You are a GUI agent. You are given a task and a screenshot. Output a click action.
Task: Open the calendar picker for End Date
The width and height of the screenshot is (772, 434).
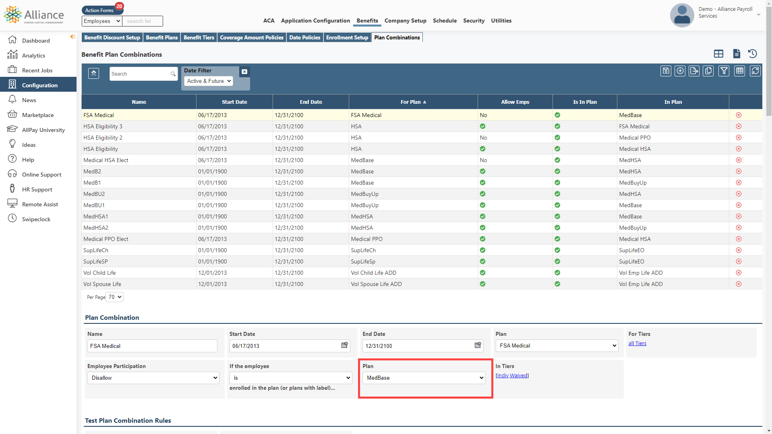pos(478,346)
